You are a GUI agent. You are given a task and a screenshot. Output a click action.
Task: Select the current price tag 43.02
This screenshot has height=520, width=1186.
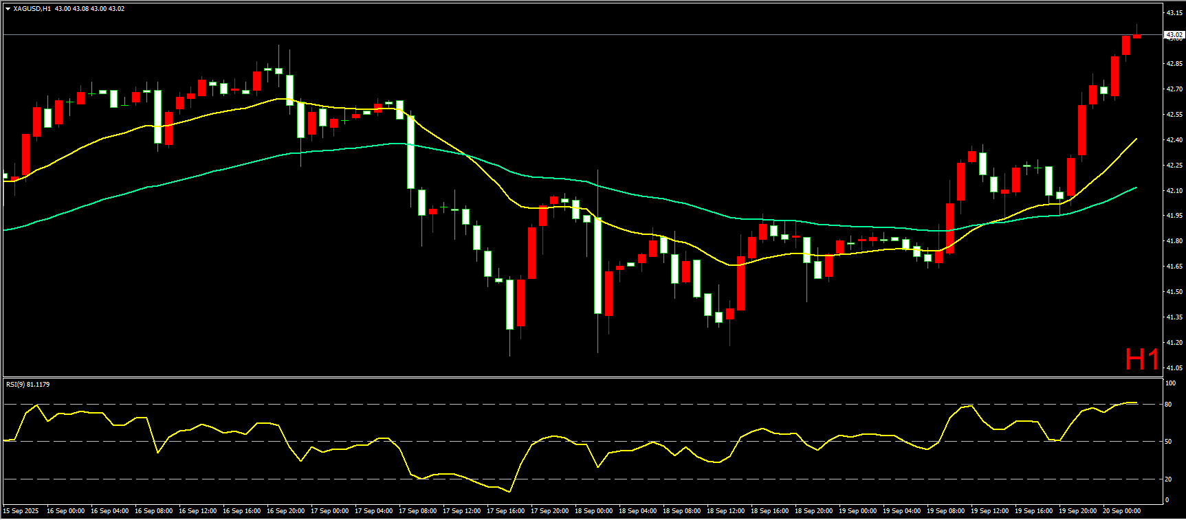tap(1174, 34)
